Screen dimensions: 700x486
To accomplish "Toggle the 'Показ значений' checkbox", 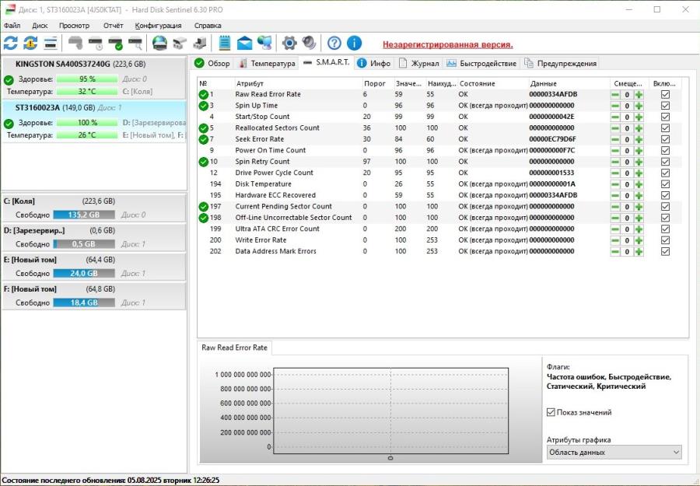I will [x=551, y=412].
